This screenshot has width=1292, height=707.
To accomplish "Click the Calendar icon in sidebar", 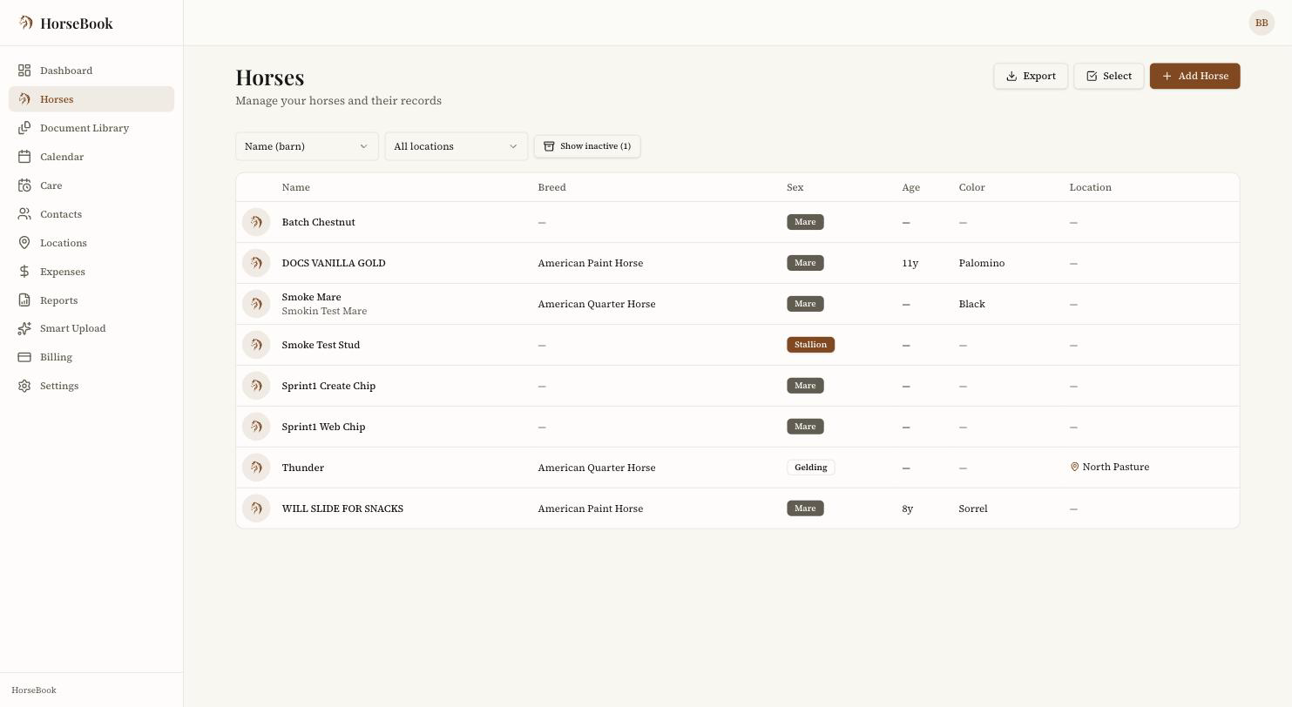I will click(x=24, y=157).
